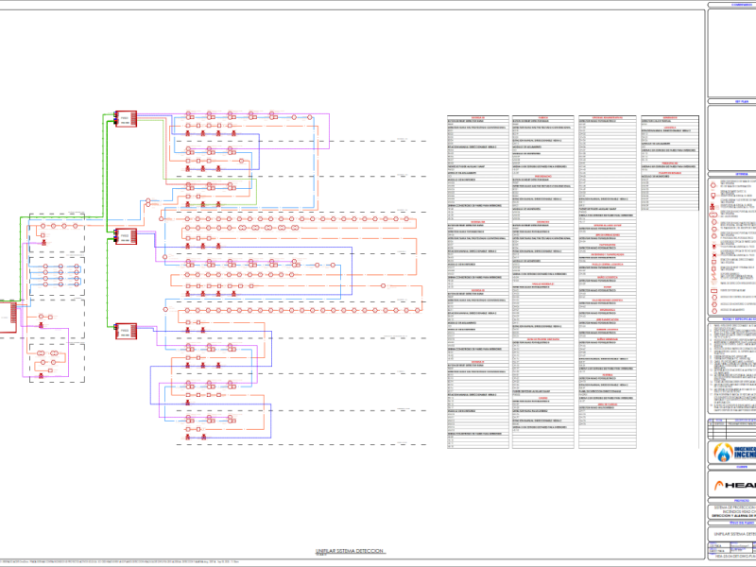The image size is (756, 567).
Task: Click the flame logo of Ingeniería Incendios
Action: pyautogui.click(x=723, y=453)
